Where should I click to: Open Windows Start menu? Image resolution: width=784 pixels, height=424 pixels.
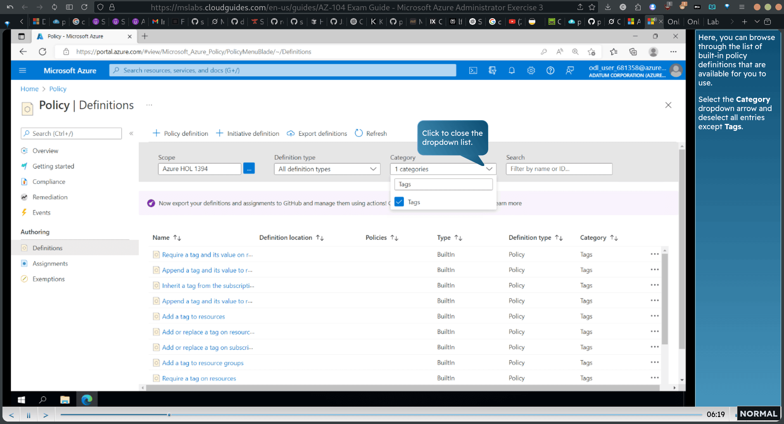tap(21, 400)
